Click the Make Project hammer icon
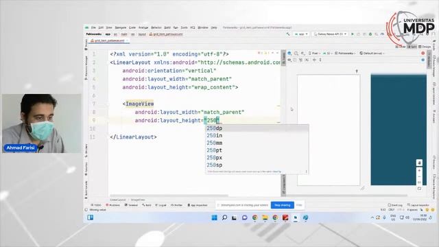Screen dimensions: 439x247 tap(288, 34)
